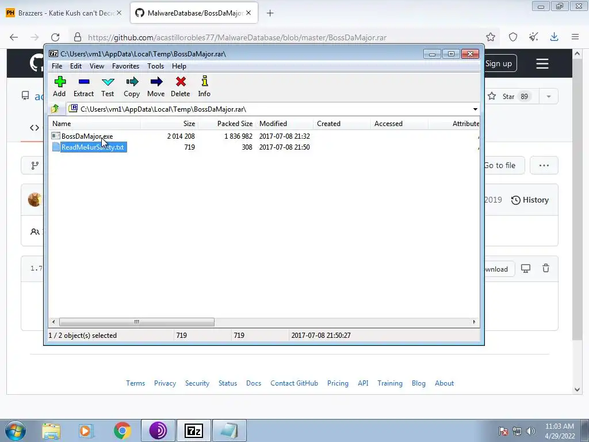
Task: Click the browser page vertical scrollbar
Action: pyautogui.click(x=577, y=199)
